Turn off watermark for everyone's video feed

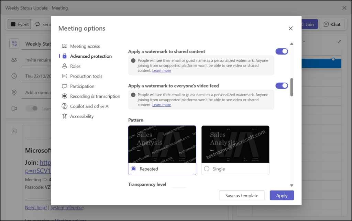pyautogui.click(x=282, y=86)
